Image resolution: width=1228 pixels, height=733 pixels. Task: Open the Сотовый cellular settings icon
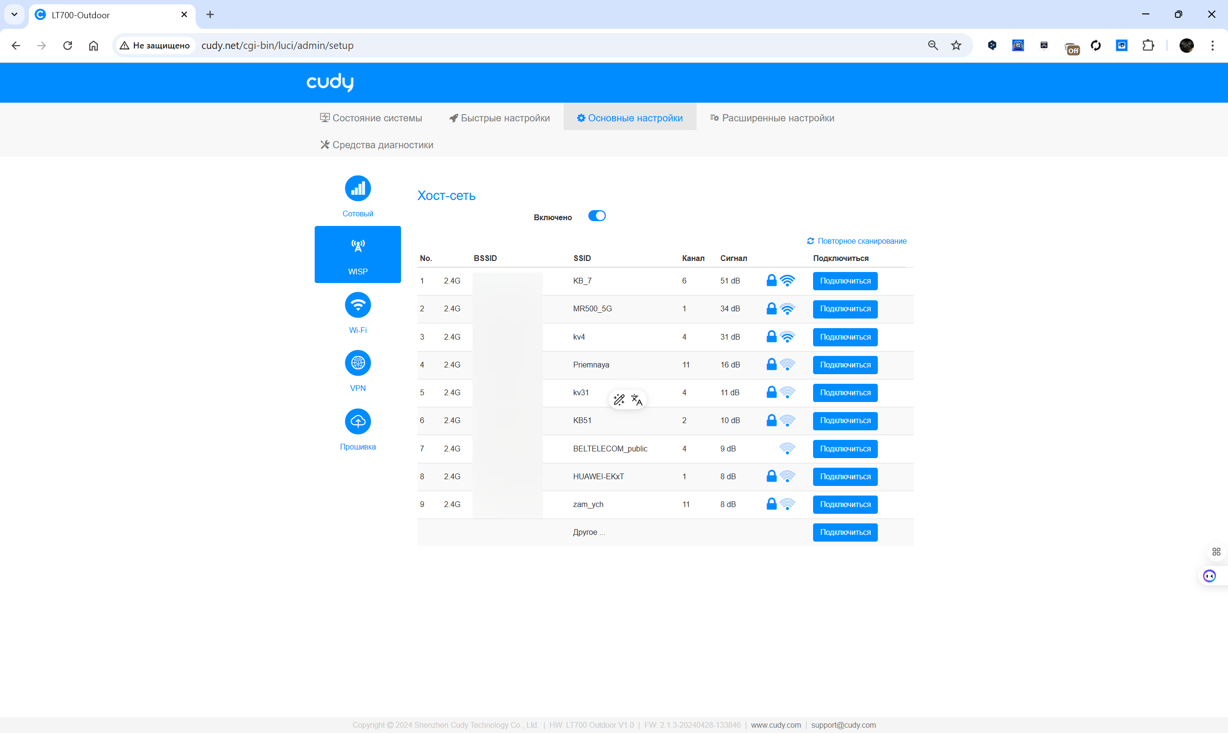click(357, 189)
